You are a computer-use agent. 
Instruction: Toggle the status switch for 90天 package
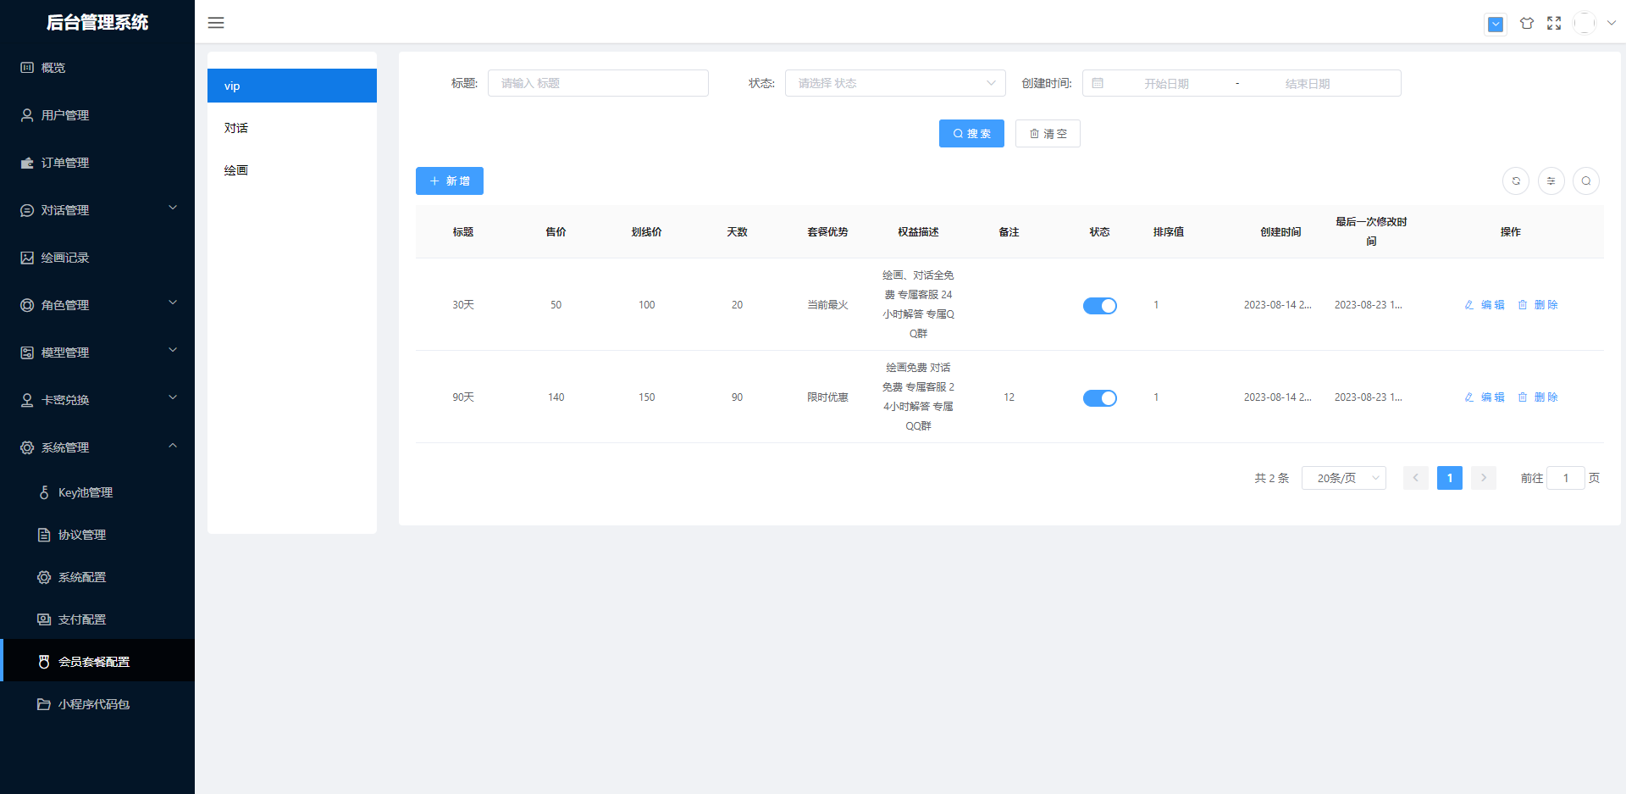1099,398
